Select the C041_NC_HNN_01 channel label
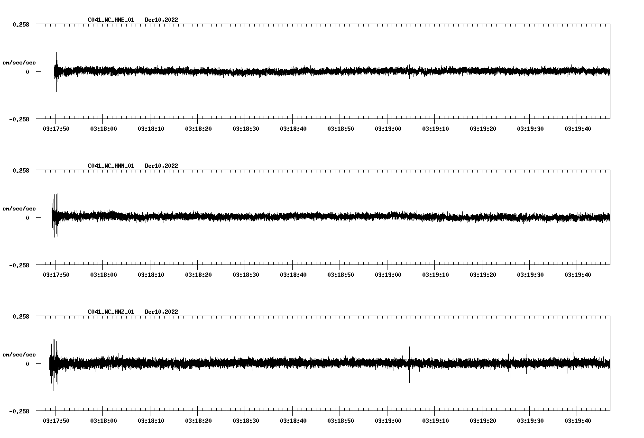 [110, 166]
